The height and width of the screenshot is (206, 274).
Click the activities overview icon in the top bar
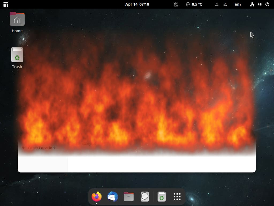[6, 4]
